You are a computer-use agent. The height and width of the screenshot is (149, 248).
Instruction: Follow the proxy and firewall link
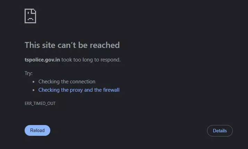[x=79, y=90]
